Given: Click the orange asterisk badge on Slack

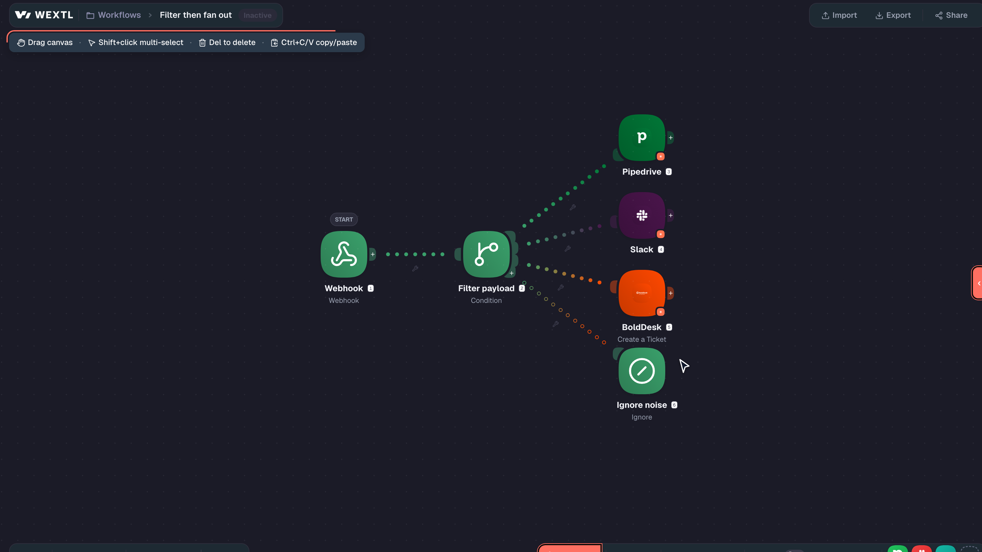Looking at the screenshot, I should pyautogui.click(x=661, y=234).
